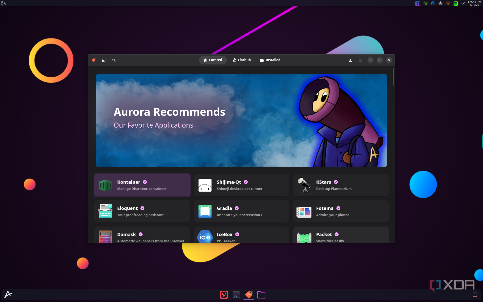Screen dimensions: 483x302
Task: Open the Wi-Fi network tray icon
Action: pos(448,3)
